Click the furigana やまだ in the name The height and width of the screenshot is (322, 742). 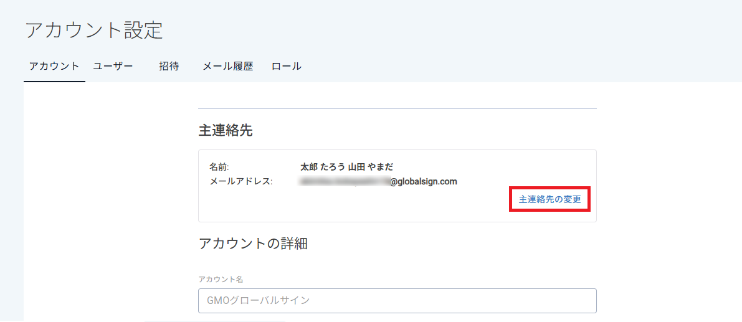pos(381,167)
